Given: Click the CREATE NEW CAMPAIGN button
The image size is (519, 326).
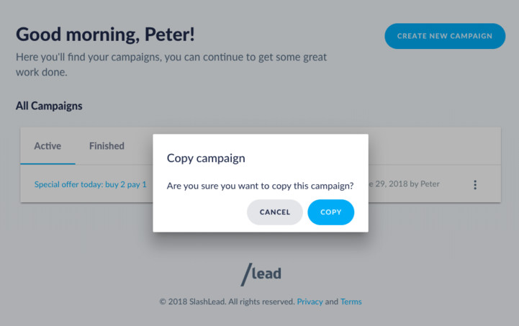Looking at the screenshot, I should pyautogui.click(x=445, y=36).
